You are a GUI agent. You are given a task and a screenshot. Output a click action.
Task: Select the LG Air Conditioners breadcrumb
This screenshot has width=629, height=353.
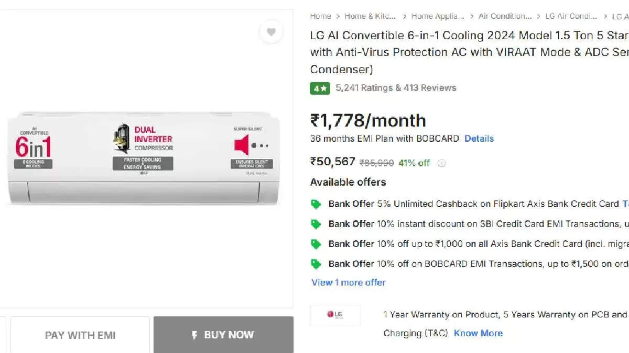tap(571, 16)
